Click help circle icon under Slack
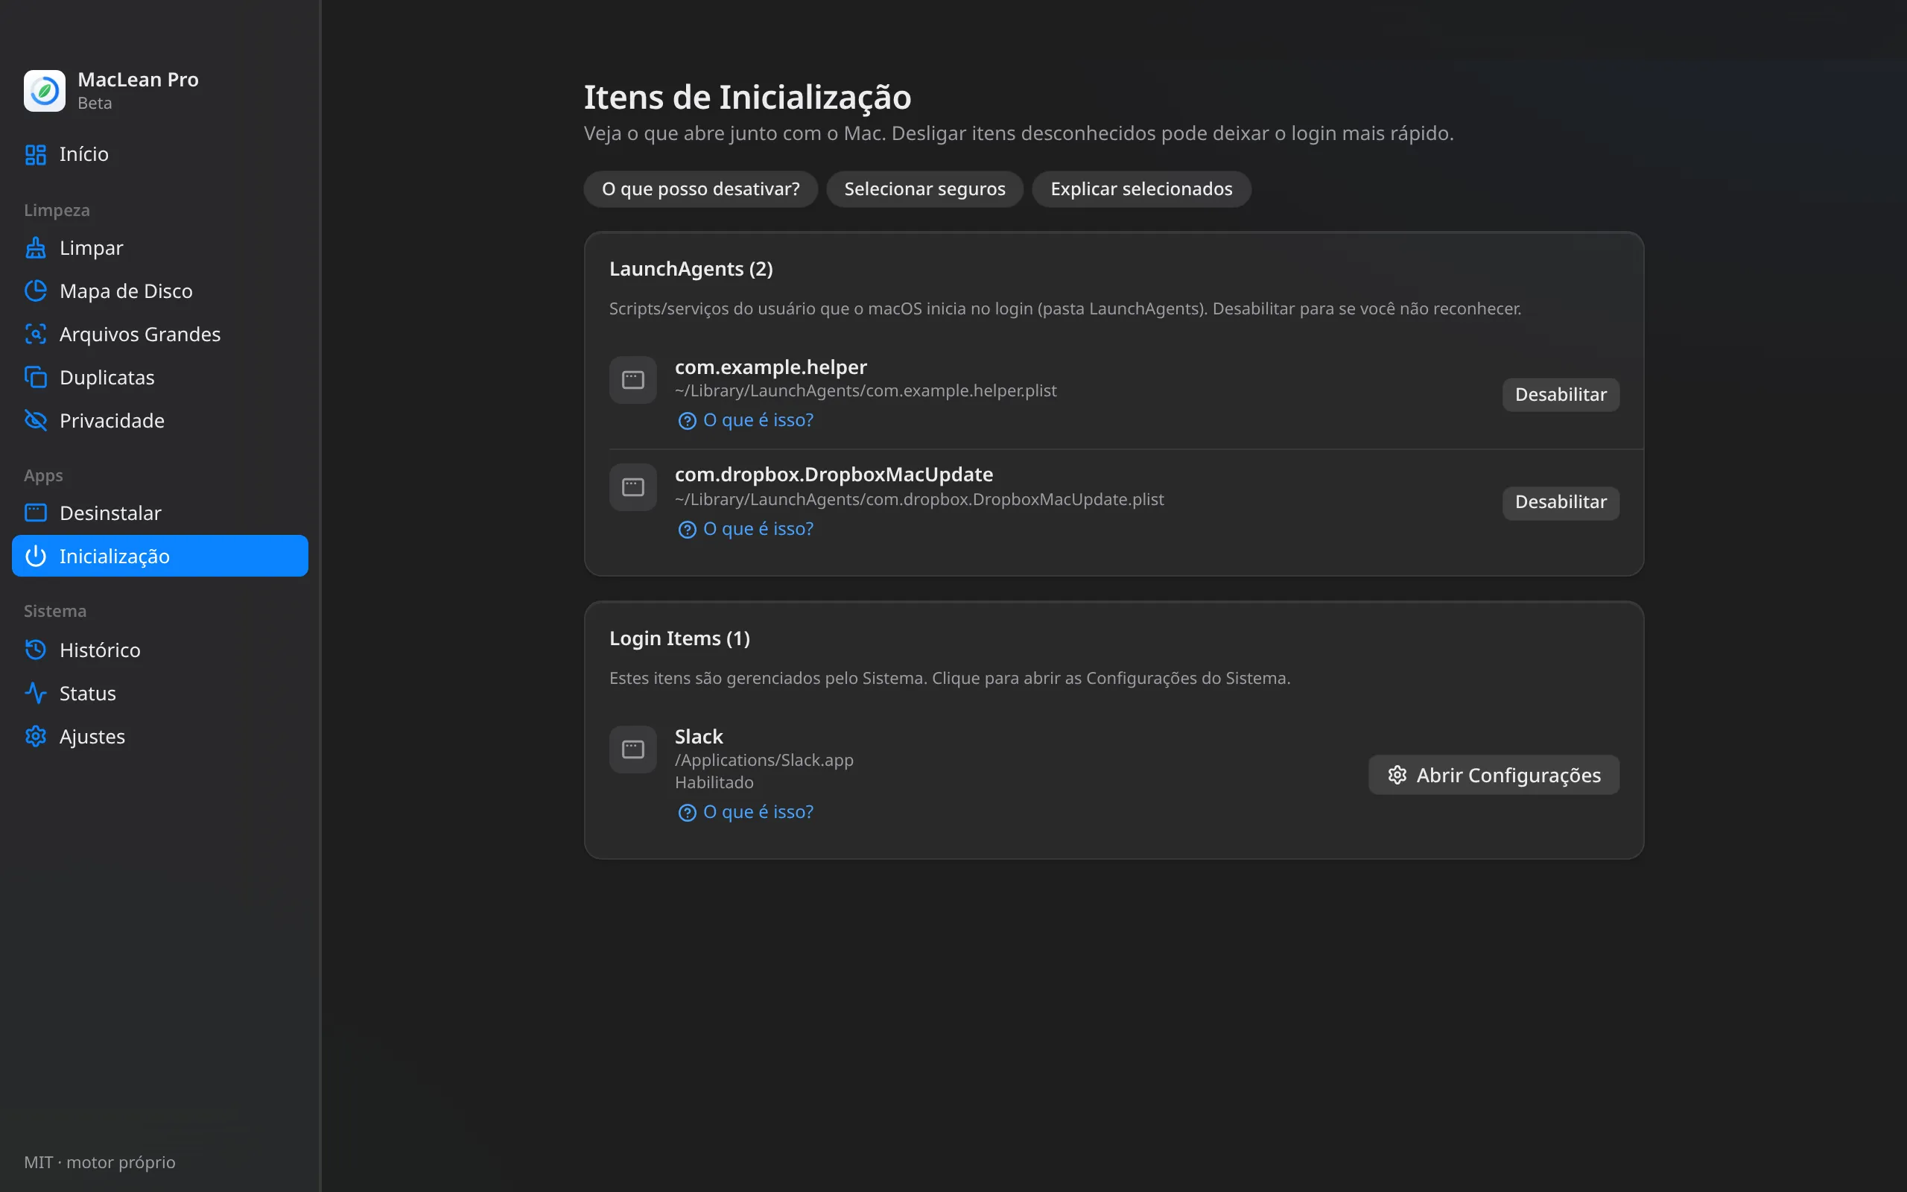Image resolution: width=1907 pixels, height=1192 pixels. tap(687, 813)
